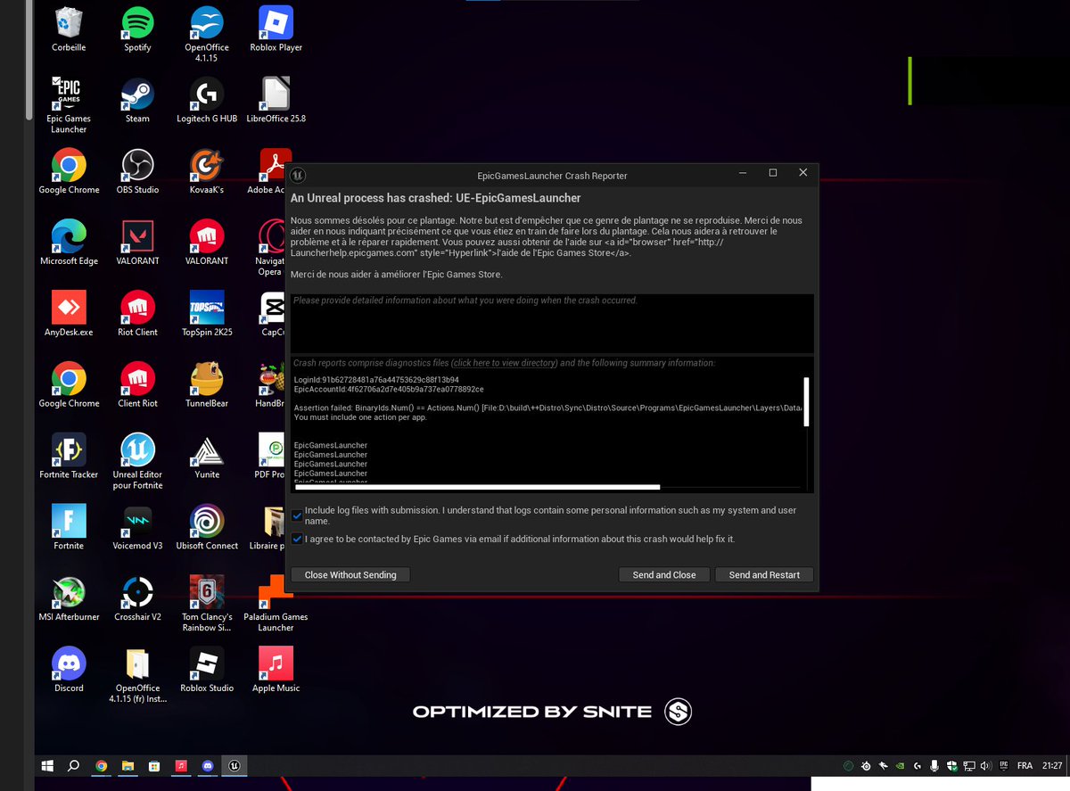1070x791 pixels.
Task: Select the OpenOffice 4.1.15 desktop shortcut
Action: 207,34
